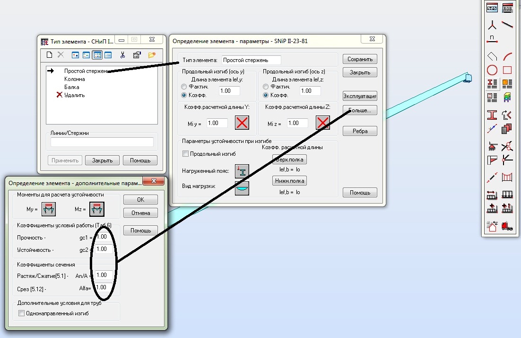Select the red rectangle tool in right toolbar
521x338 pixels.
pos(507,70)
